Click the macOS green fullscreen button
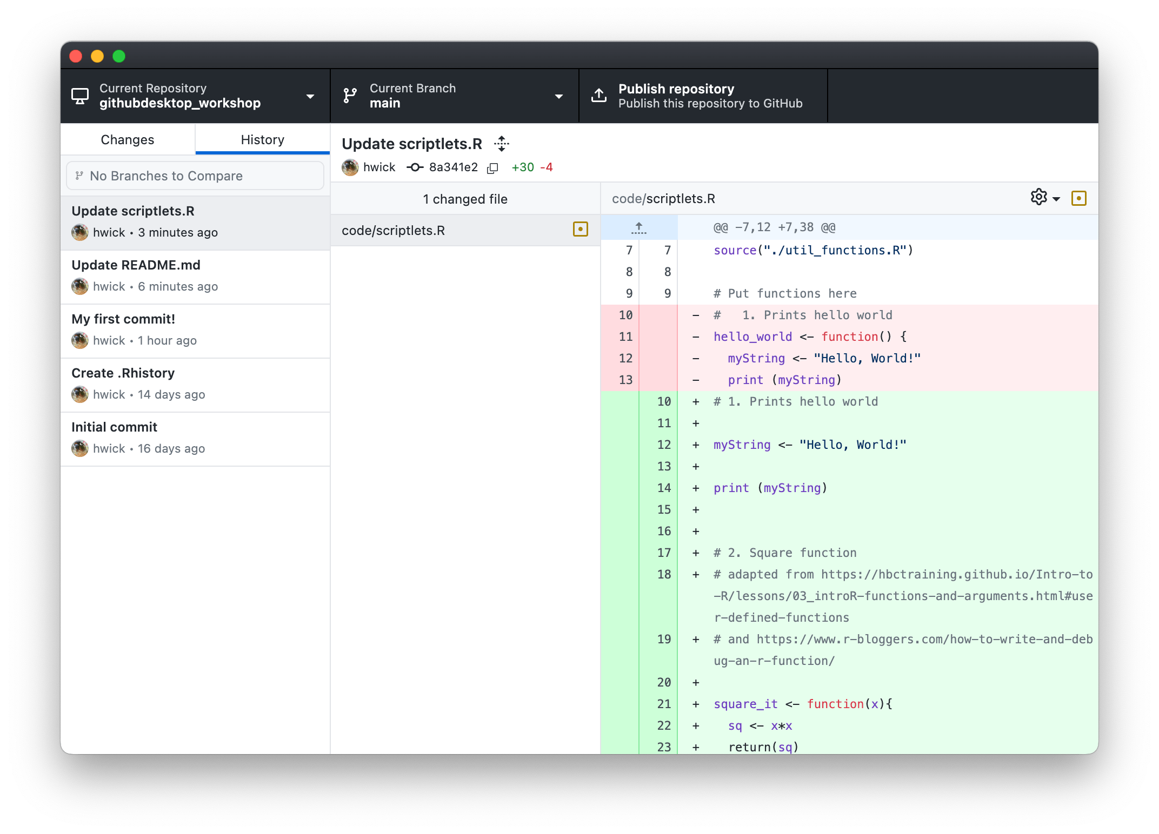 (x=119, y=56)
